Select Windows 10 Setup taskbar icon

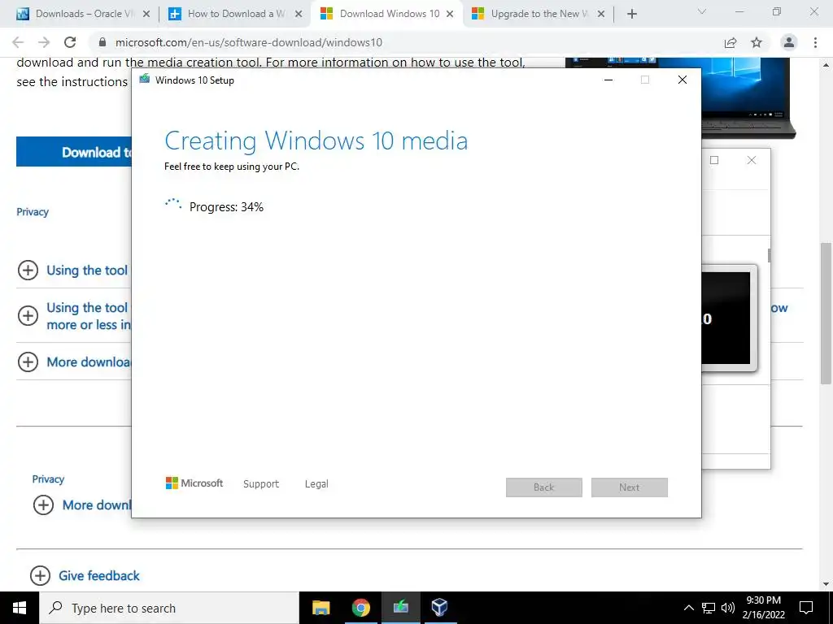click(x=400, y=608)
